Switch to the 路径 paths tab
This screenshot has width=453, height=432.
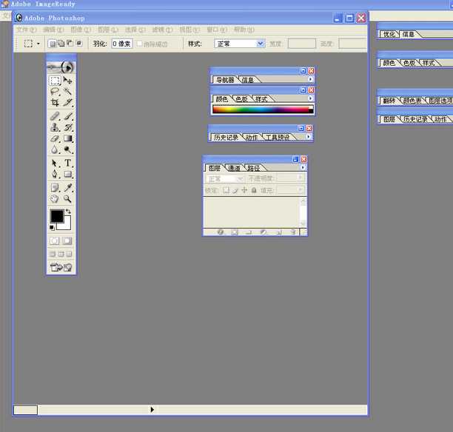(x=253, y=168)
